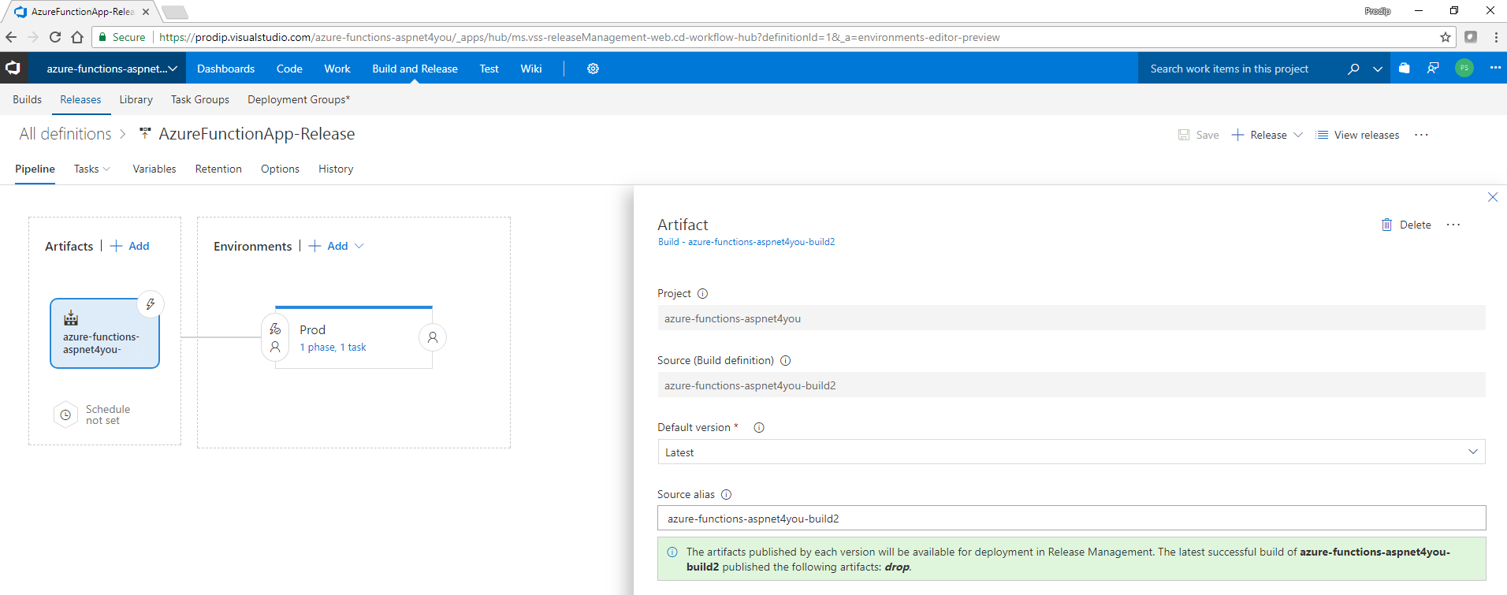
Task: Expand the Environments Add dropdown
Action: (x=359, y=246)
